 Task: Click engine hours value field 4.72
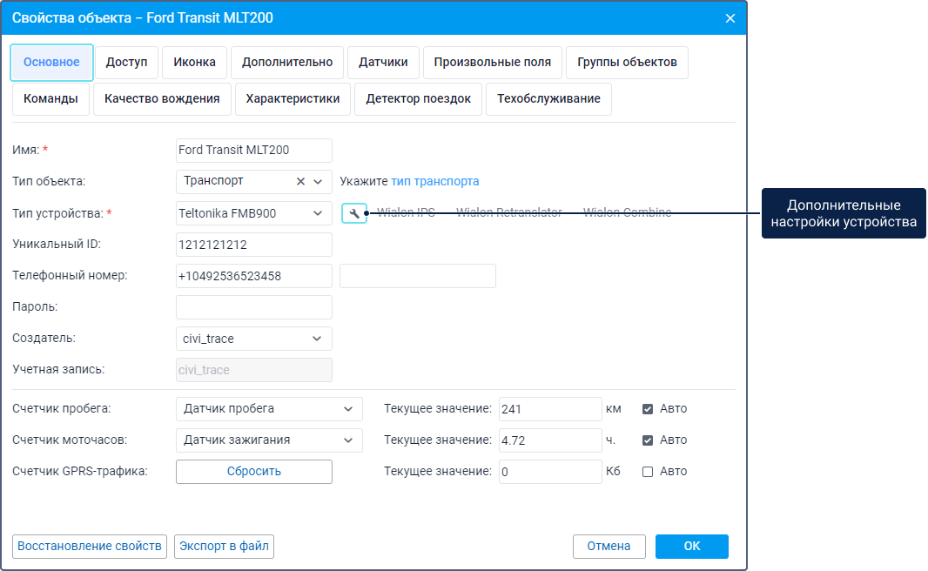coord(550,440)
